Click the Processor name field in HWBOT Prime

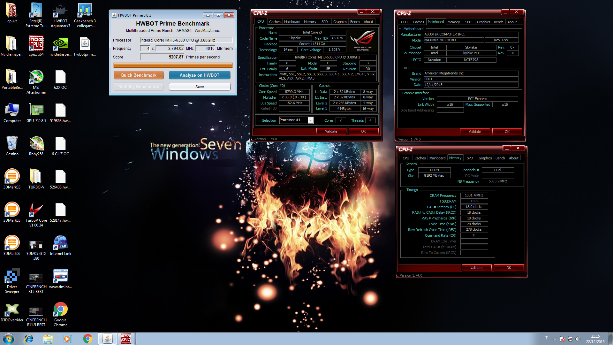186,40
